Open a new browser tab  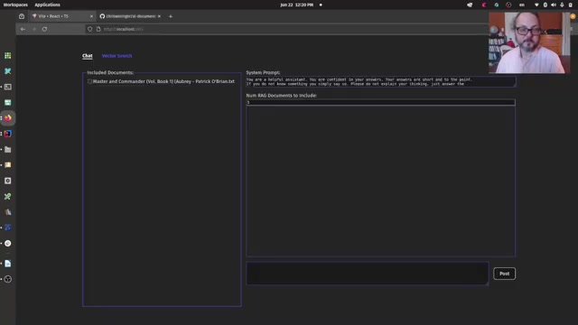171,16
